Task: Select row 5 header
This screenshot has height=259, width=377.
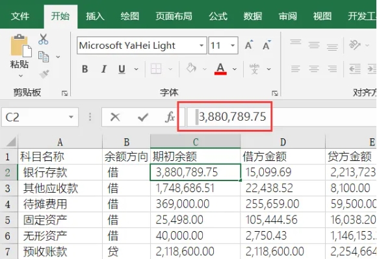Action: pyautogui.click(x=8, y=220)
